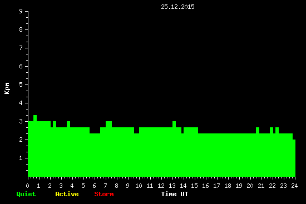Click the green spike just after hour 13
The width and height of the screenshot is (306, 204).
click(x=174, y=124)
